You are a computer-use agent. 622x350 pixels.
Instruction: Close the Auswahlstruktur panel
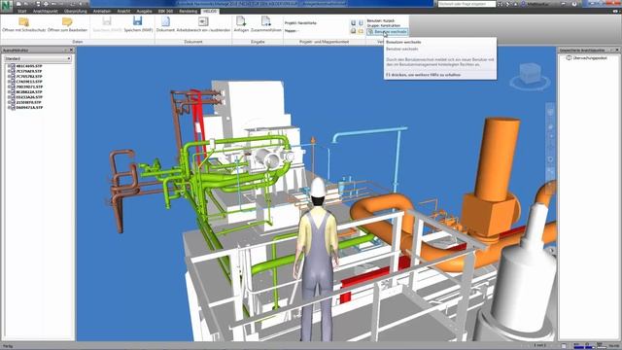[71, 50]
